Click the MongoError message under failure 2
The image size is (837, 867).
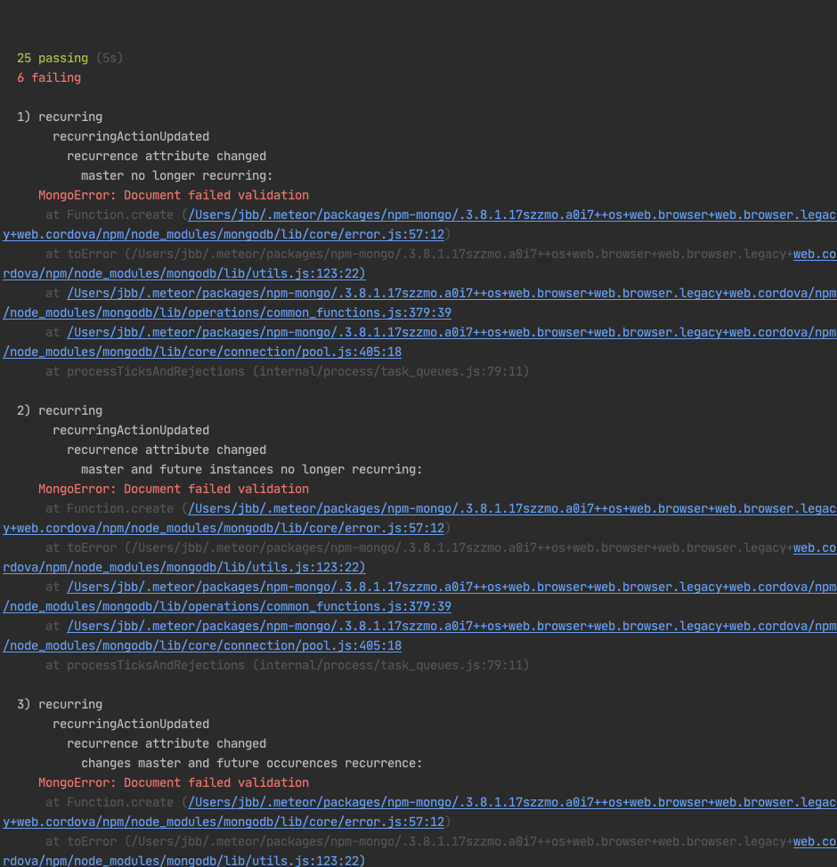pyautogui.click(x=174, y=489)
